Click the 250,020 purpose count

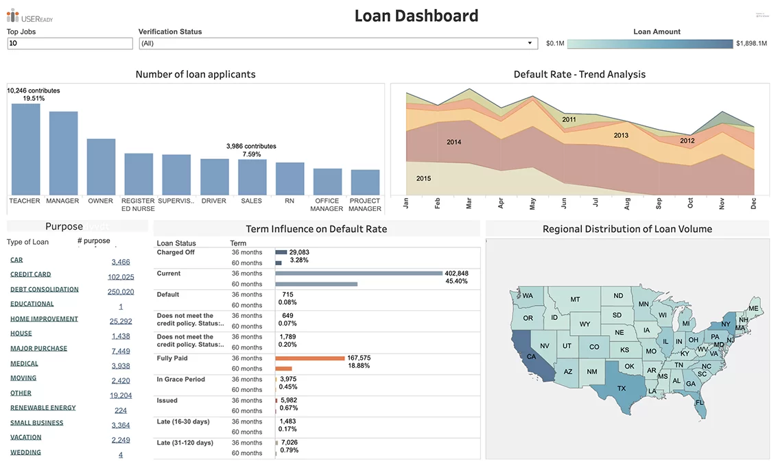[121, 292]
